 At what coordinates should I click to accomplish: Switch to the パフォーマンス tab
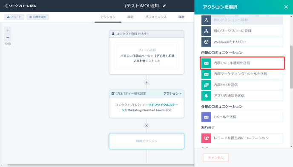point(156,17)
